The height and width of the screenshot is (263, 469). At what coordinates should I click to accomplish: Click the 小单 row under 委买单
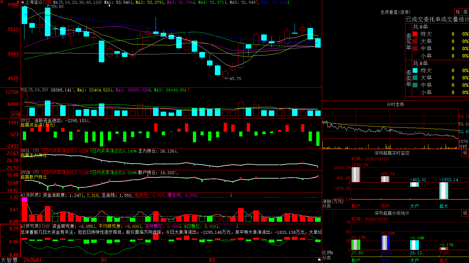point(441,56)
